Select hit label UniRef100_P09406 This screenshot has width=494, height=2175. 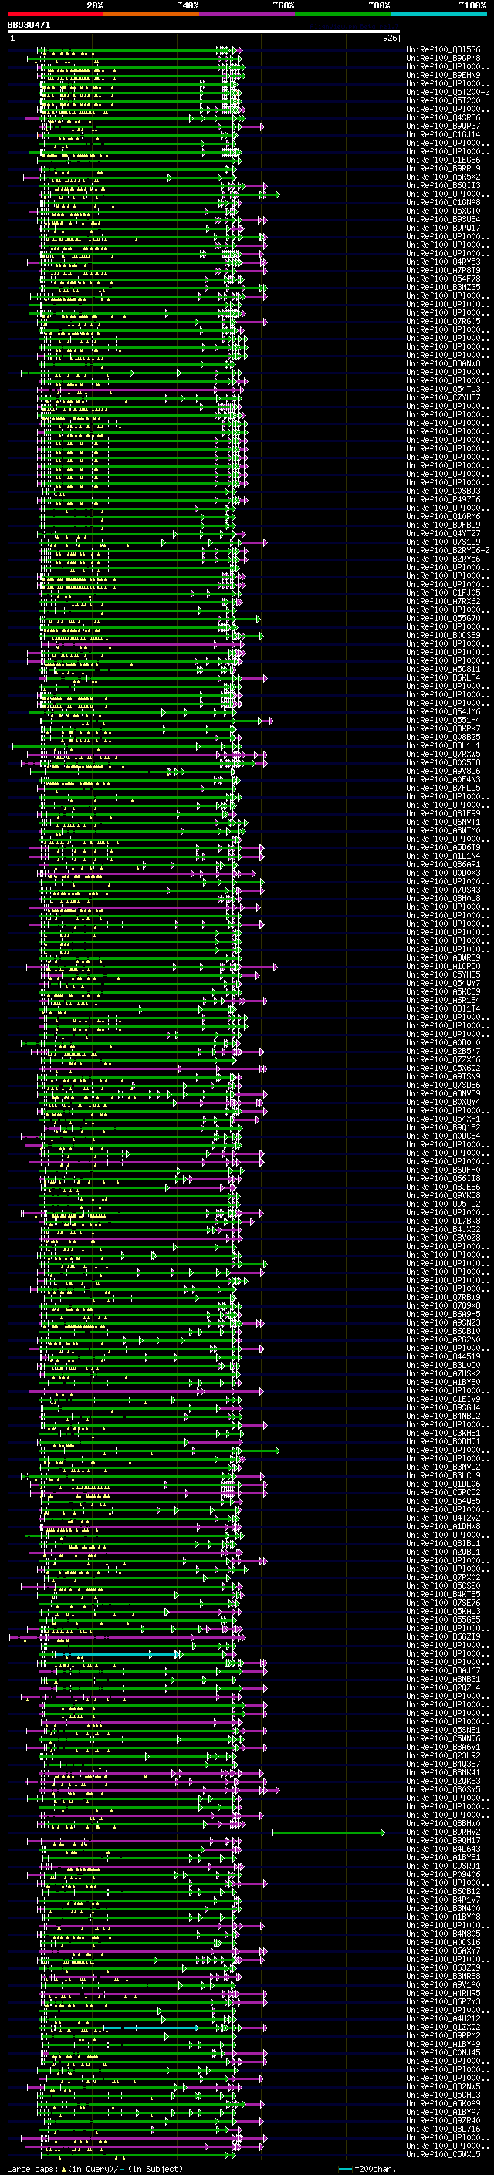[x=443, y=1876]
